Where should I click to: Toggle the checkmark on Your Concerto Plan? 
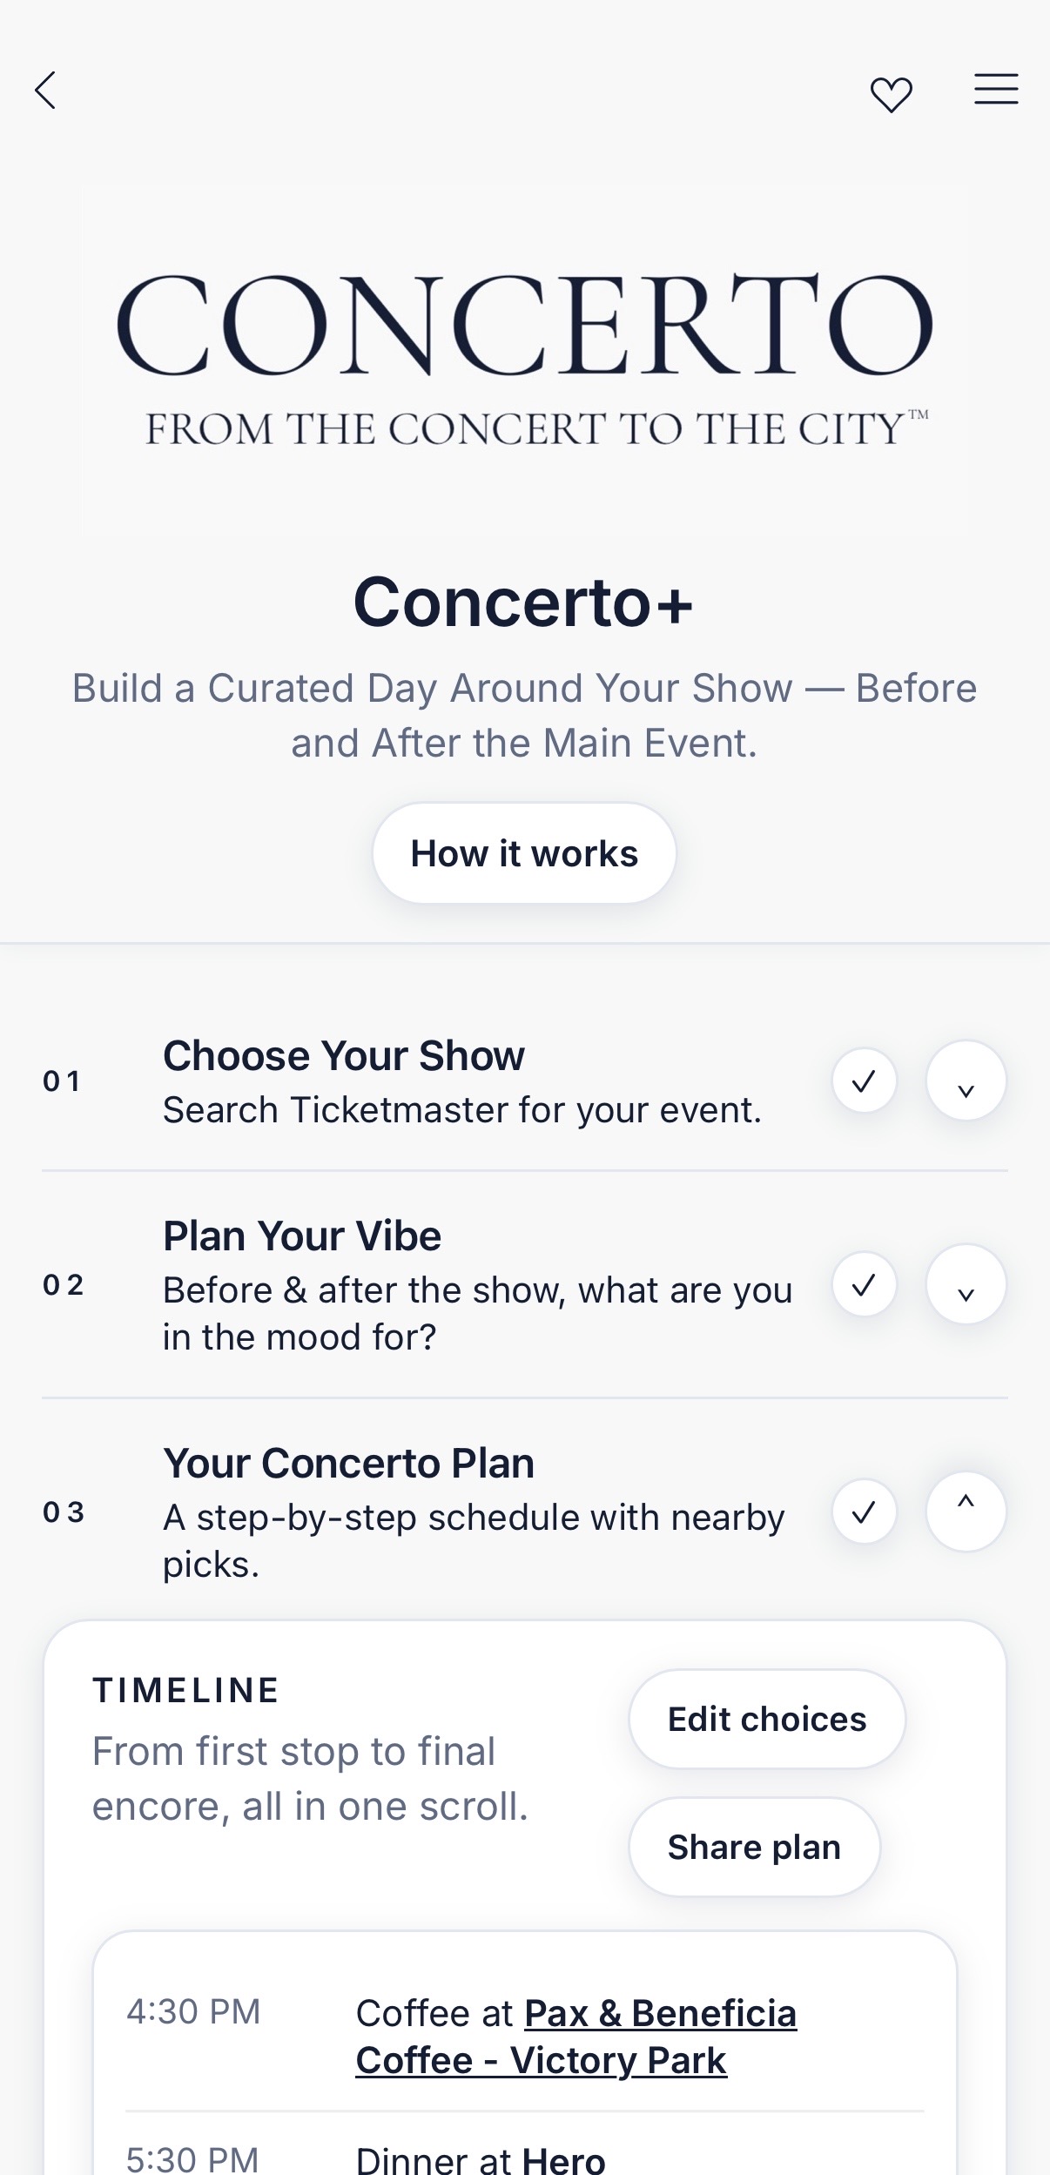coord(864,1512)
